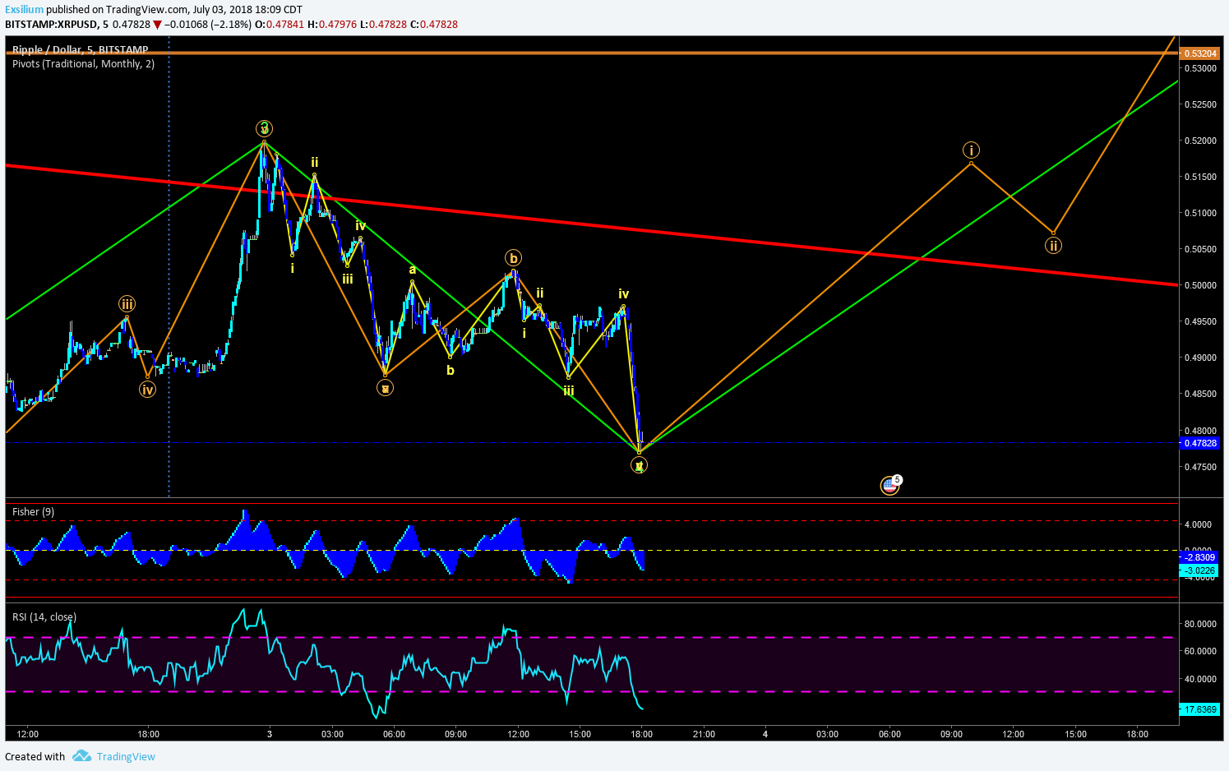Image resolution: width=1229 pixels, height=771 pixels.
Task: Select the orange circled iii wave label
Action: [x=127, y=303]
